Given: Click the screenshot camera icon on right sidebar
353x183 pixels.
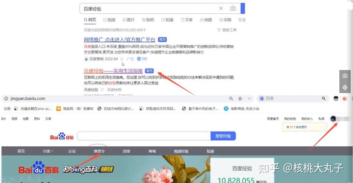Looking at the screenshot, I should pyautogui.click(x=345, y=76).
